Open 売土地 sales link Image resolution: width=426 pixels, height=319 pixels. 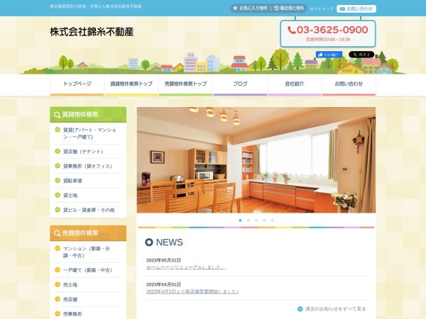(70, 285)
